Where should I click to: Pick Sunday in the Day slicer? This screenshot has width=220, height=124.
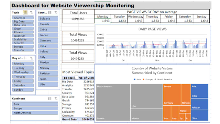point(23,90)
